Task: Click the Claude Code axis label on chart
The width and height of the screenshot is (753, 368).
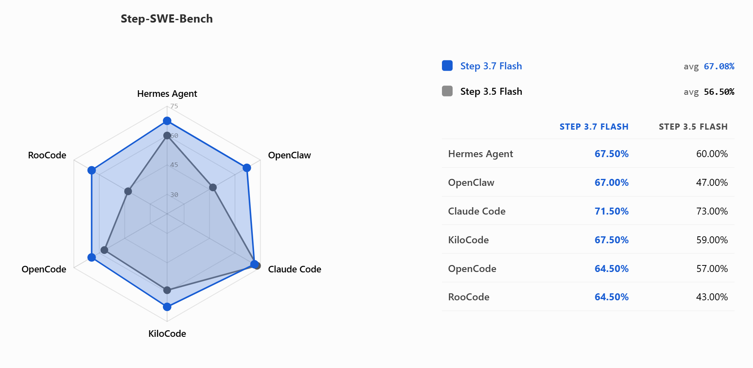Action: [294, 269]
